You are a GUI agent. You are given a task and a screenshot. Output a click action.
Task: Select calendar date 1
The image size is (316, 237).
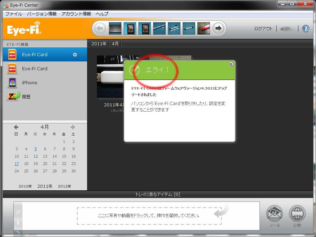(x=64, y=141)
